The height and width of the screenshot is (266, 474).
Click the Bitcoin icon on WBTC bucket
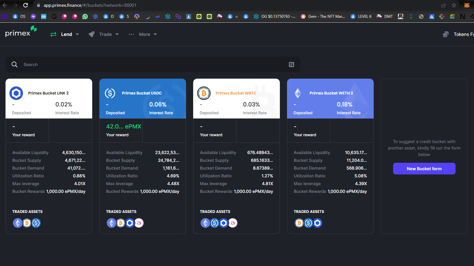tap(204, 93)
